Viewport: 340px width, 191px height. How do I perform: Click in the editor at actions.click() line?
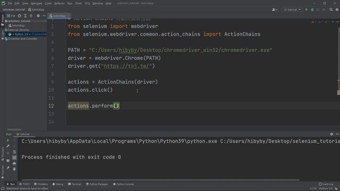point(90,90)
